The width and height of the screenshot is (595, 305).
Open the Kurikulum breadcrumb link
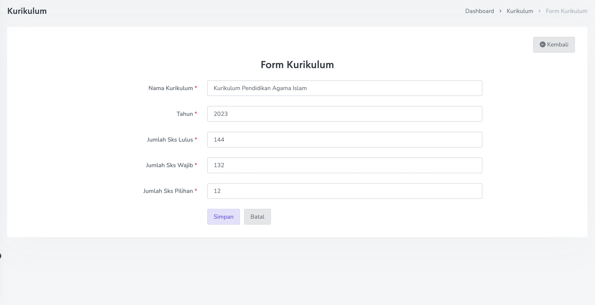click(520, 11)
